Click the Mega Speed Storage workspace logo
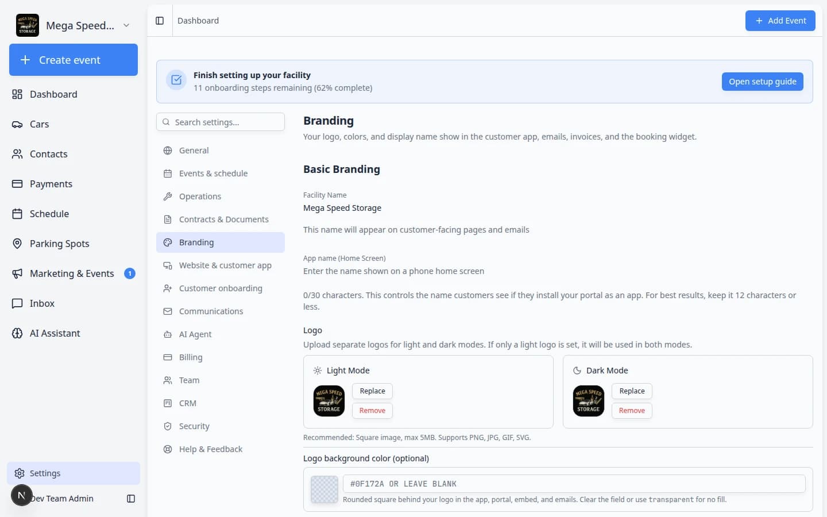 (x=28, y=25)
